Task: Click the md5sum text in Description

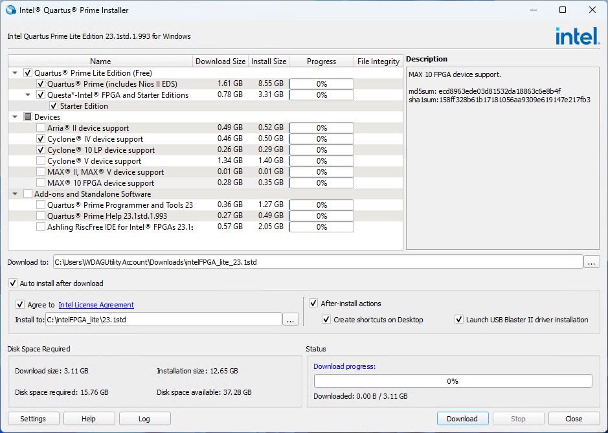Action: (x=485, y=91)
